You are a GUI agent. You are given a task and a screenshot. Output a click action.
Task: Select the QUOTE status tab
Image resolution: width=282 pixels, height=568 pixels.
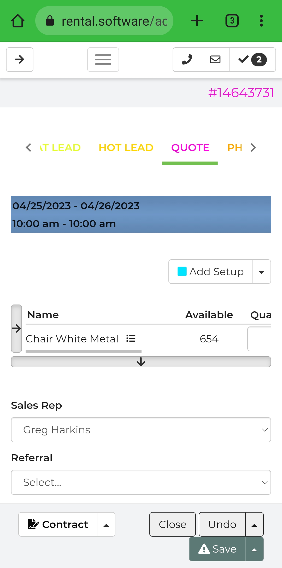pos(190,148)
